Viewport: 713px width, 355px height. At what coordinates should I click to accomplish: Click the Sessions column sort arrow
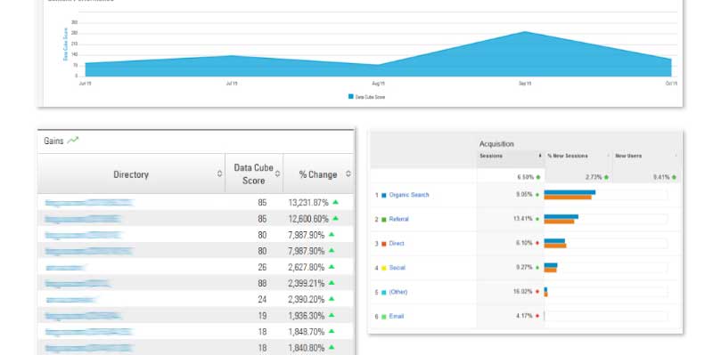pyautogui.click(x=540, y=156)
